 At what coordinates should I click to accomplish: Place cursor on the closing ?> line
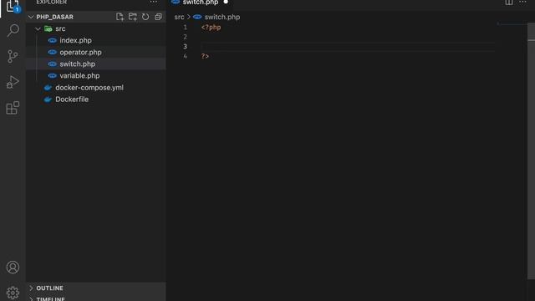(x=205, y=56)
